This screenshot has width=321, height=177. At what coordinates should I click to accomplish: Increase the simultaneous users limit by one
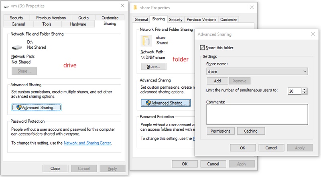tap(305, 89)
